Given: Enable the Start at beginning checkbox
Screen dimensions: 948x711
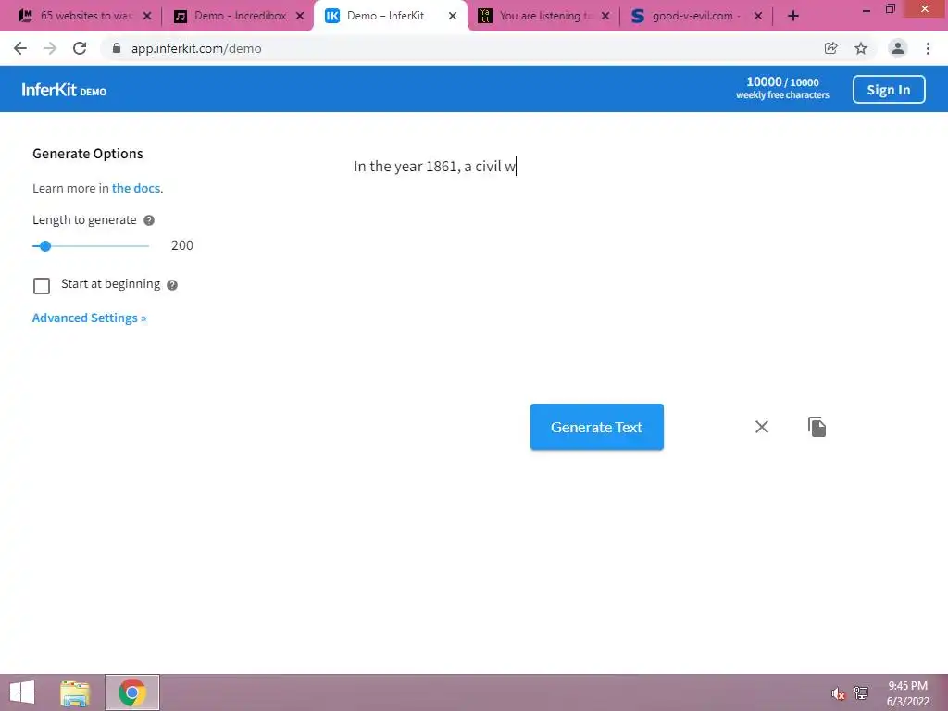Looking at the screenshot, I should [42, 285].
